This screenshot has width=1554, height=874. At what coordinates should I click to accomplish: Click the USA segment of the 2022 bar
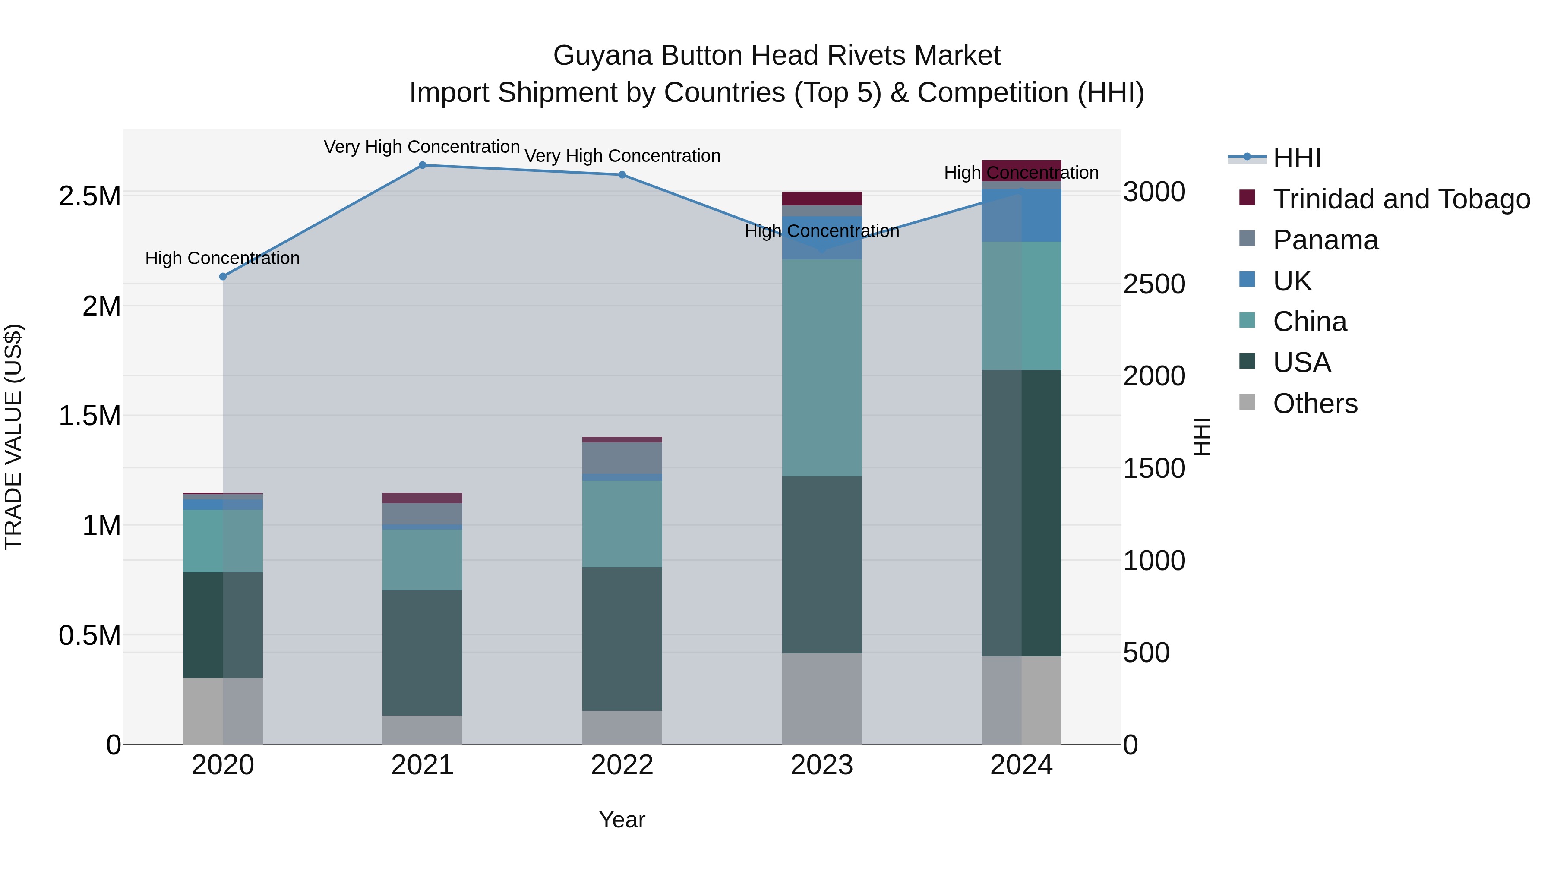pyautogui.click(x=622, y=639)
